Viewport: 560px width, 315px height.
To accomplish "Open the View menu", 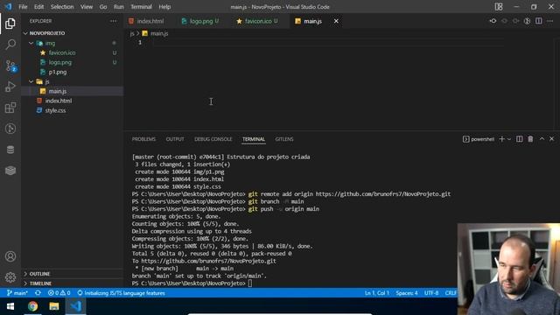I will (87, 7).
